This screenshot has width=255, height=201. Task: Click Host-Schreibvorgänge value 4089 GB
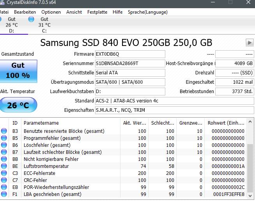tap(234, 63)
